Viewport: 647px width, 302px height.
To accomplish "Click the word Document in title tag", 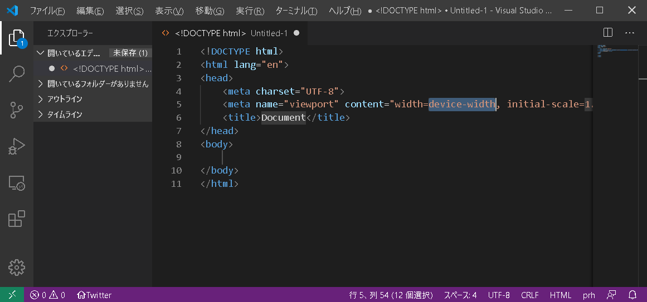I will click(284, 117).
